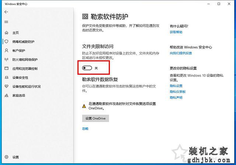Image resolution: width=236 pixels, height=165 pixels.
Task: Click the antenna icon for 防火墙和网络保护
Action: tap(7, 60)
